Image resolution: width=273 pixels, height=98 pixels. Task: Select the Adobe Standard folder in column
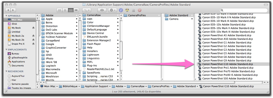click(x=179, y=15)
